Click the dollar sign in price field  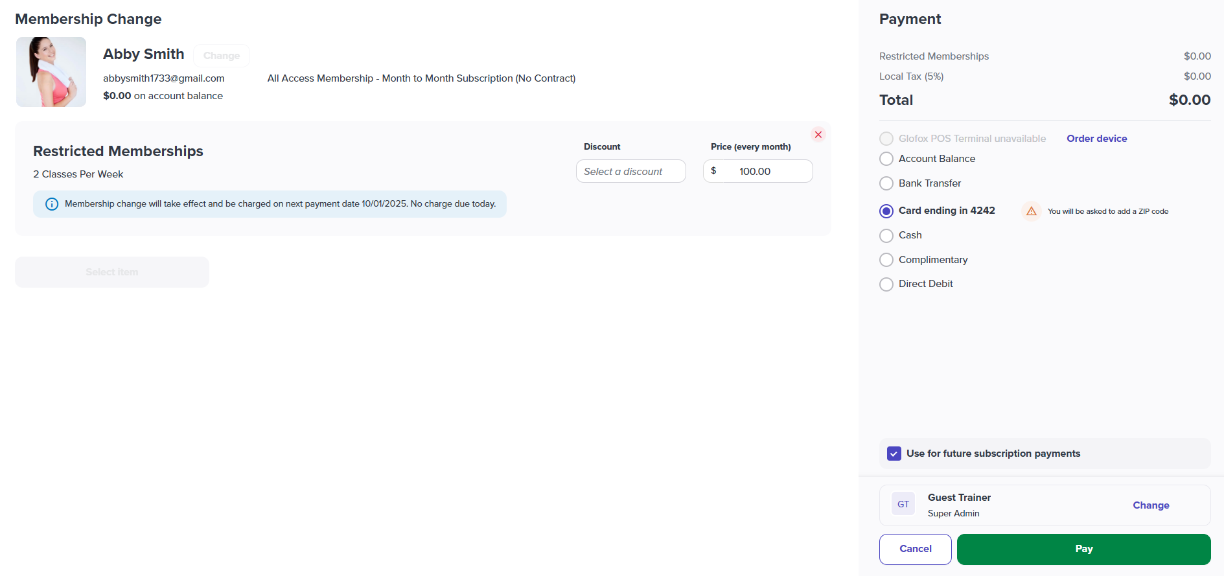point(713,171)
